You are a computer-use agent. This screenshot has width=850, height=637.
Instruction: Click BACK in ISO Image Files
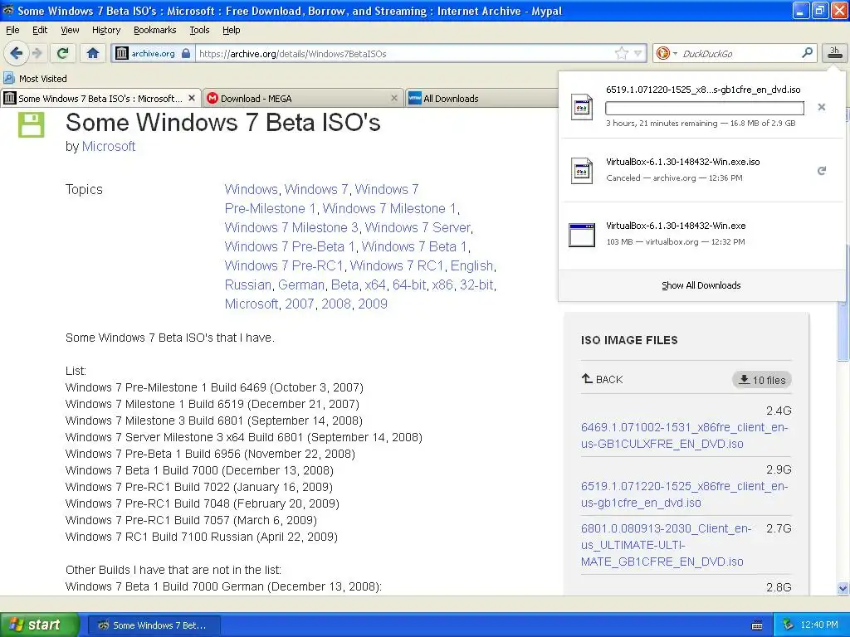click(603, 379)
